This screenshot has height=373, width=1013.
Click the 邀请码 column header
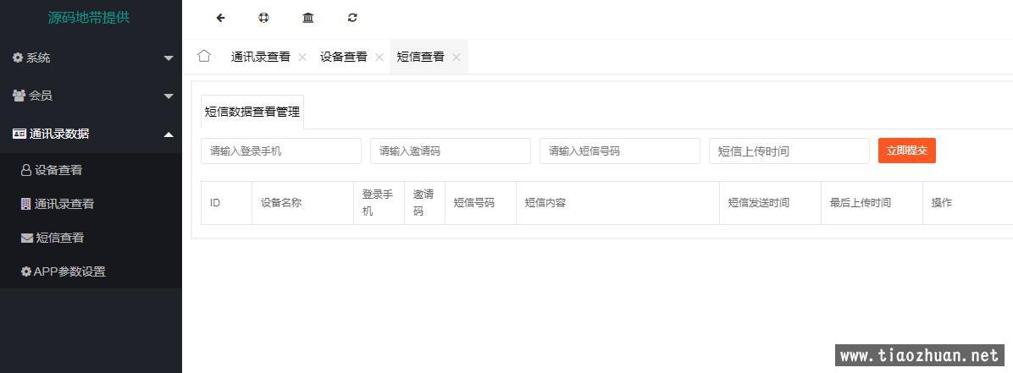[x=424, y=203]
